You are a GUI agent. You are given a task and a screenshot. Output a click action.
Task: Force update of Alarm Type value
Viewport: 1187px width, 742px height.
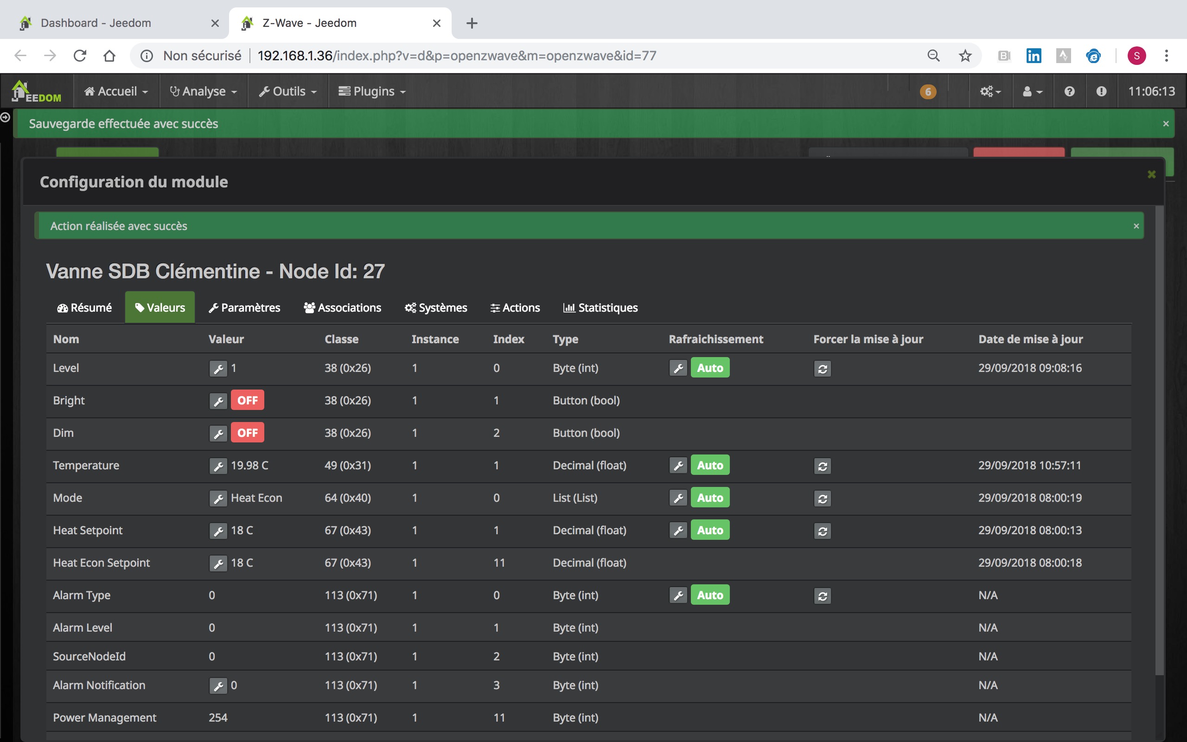point(823,596)
